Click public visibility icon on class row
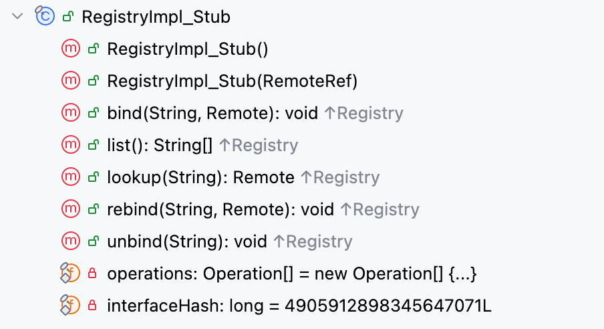This screenshot has height=329, width=604. pos(67,17)
